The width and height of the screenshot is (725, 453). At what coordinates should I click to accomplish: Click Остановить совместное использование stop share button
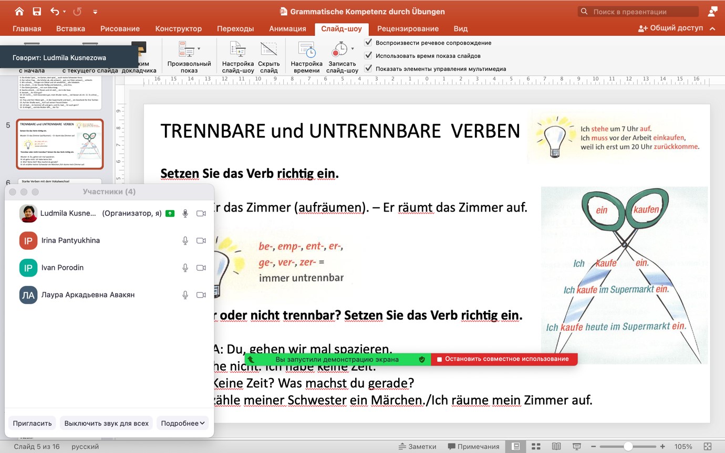click(504, 359)
